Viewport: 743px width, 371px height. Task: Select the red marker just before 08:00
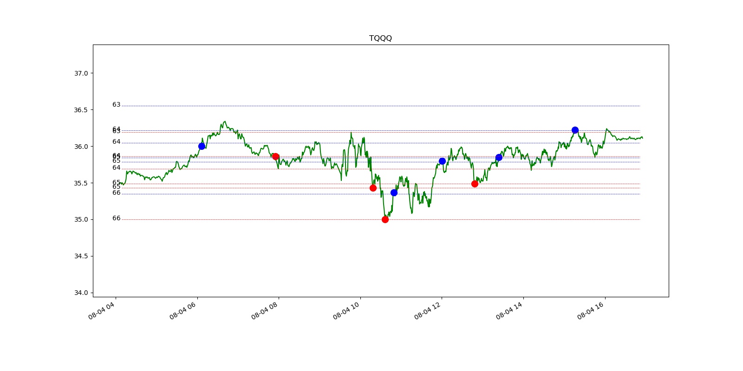coord(275,157)
